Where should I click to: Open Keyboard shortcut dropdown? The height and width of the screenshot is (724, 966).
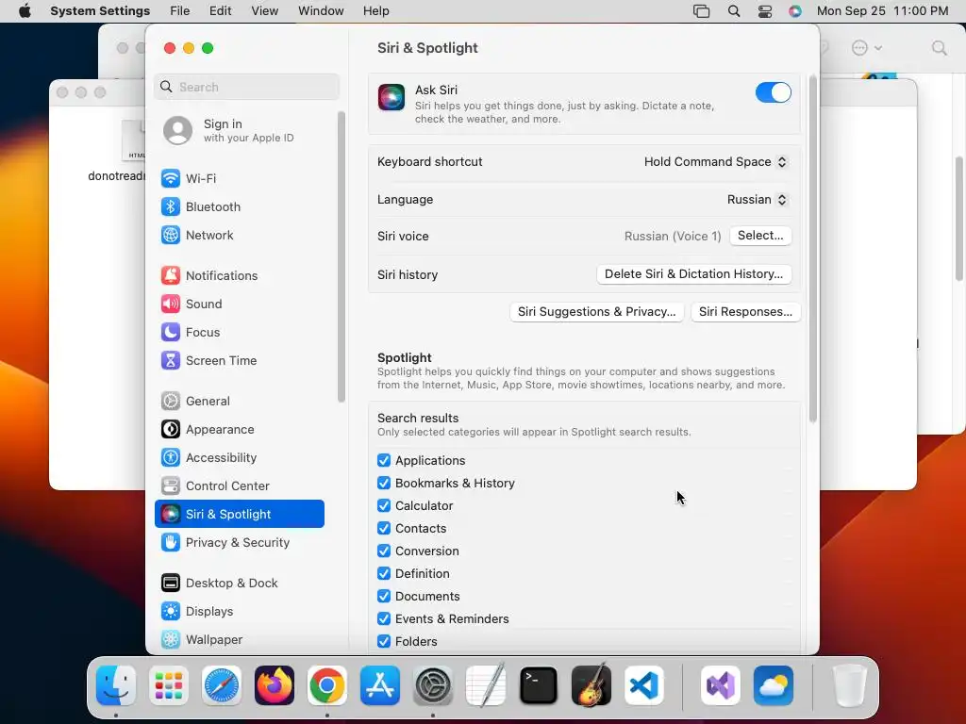coord(716,162)
